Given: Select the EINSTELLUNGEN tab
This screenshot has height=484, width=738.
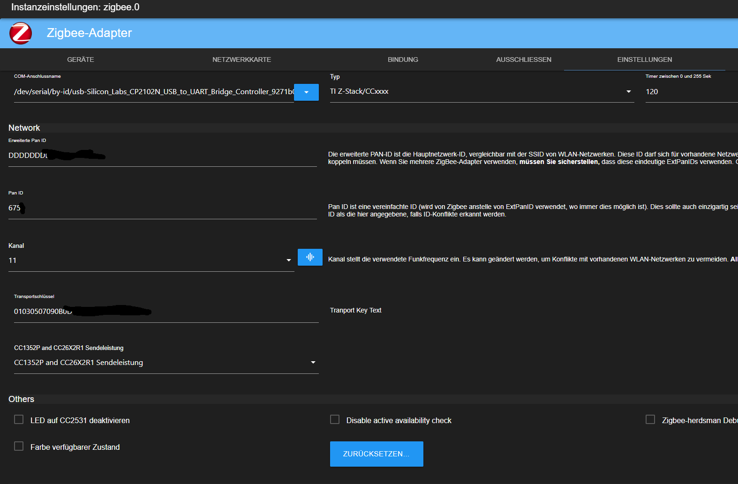Looking at the screenshot, I should [x=645, y=60].
